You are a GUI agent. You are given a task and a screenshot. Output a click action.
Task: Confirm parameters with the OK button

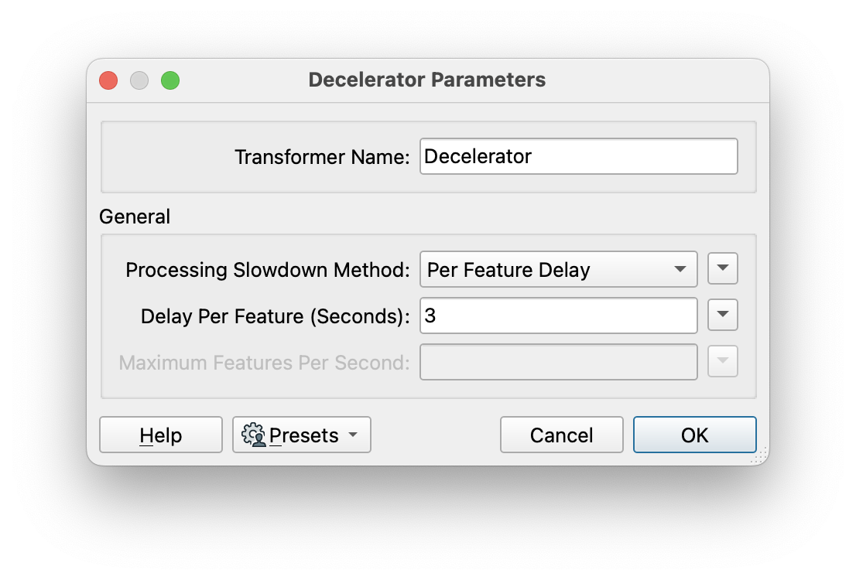(x=695, y=435)
